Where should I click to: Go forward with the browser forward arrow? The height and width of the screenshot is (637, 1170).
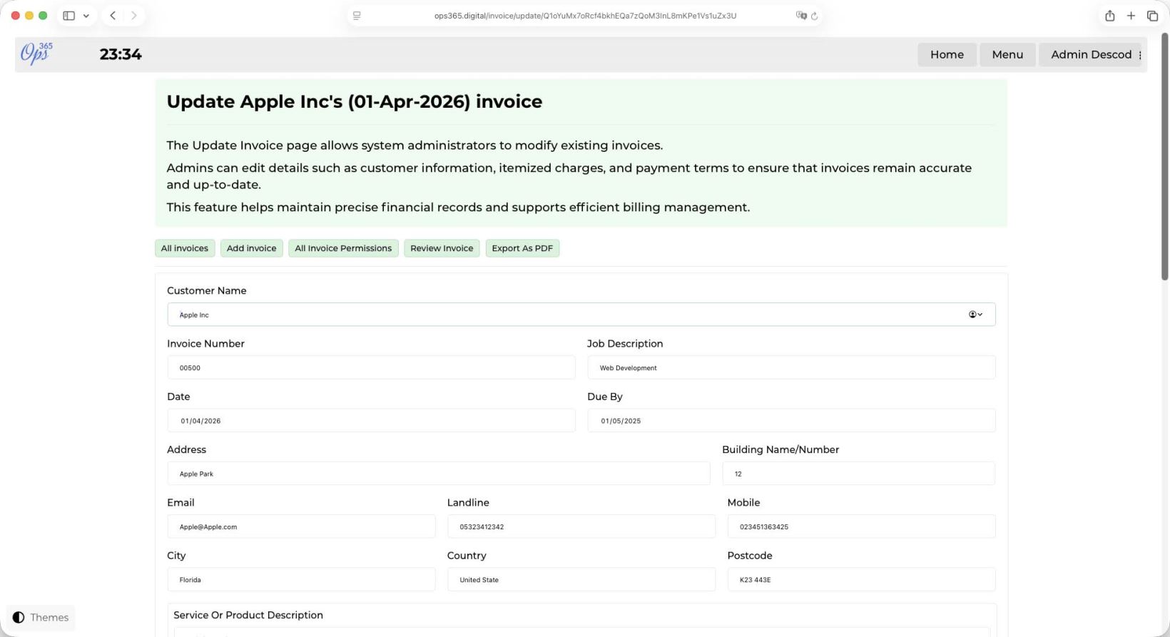(133, 16)
